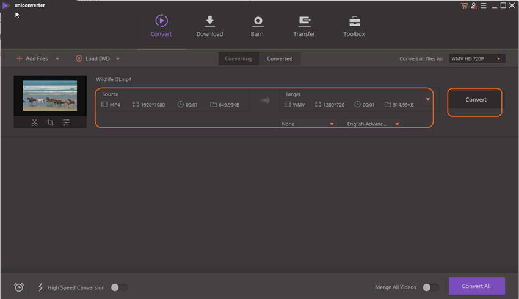The height and width of the screenshot is (299, 519).
Task: Open the English-Advanc... audio track dropdown
Action: pos(373,124)
